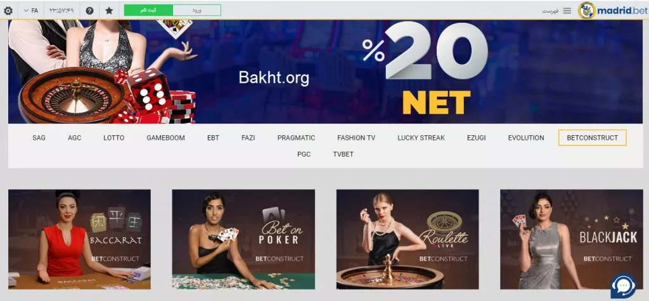
Task: Open LUCKY STREAK games
Action: pos(421,138)
